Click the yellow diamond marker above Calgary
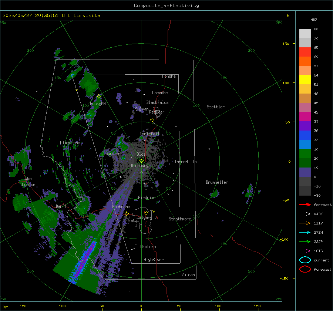 [x=146, y=213]
